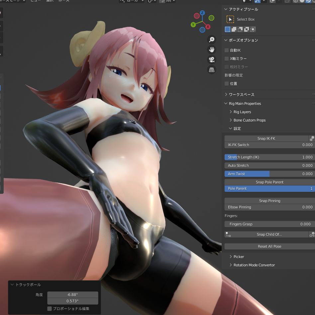The width and height of the screenshot is (315, 315).
Task: Click the green Y axis on gizmo
Action: 193,25
